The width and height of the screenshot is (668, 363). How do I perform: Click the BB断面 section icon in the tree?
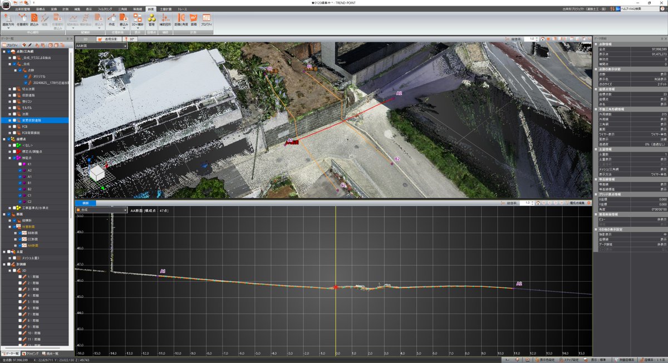[23, 232]
